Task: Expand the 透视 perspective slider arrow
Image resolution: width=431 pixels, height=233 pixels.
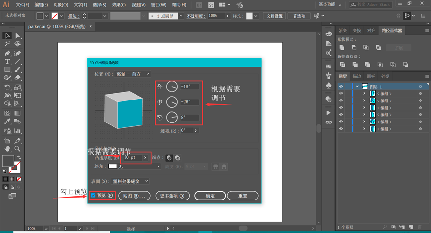Action: click(196, 131)
